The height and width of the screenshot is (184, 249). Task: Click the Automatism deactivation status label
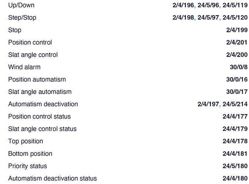[x=53, y=178]
